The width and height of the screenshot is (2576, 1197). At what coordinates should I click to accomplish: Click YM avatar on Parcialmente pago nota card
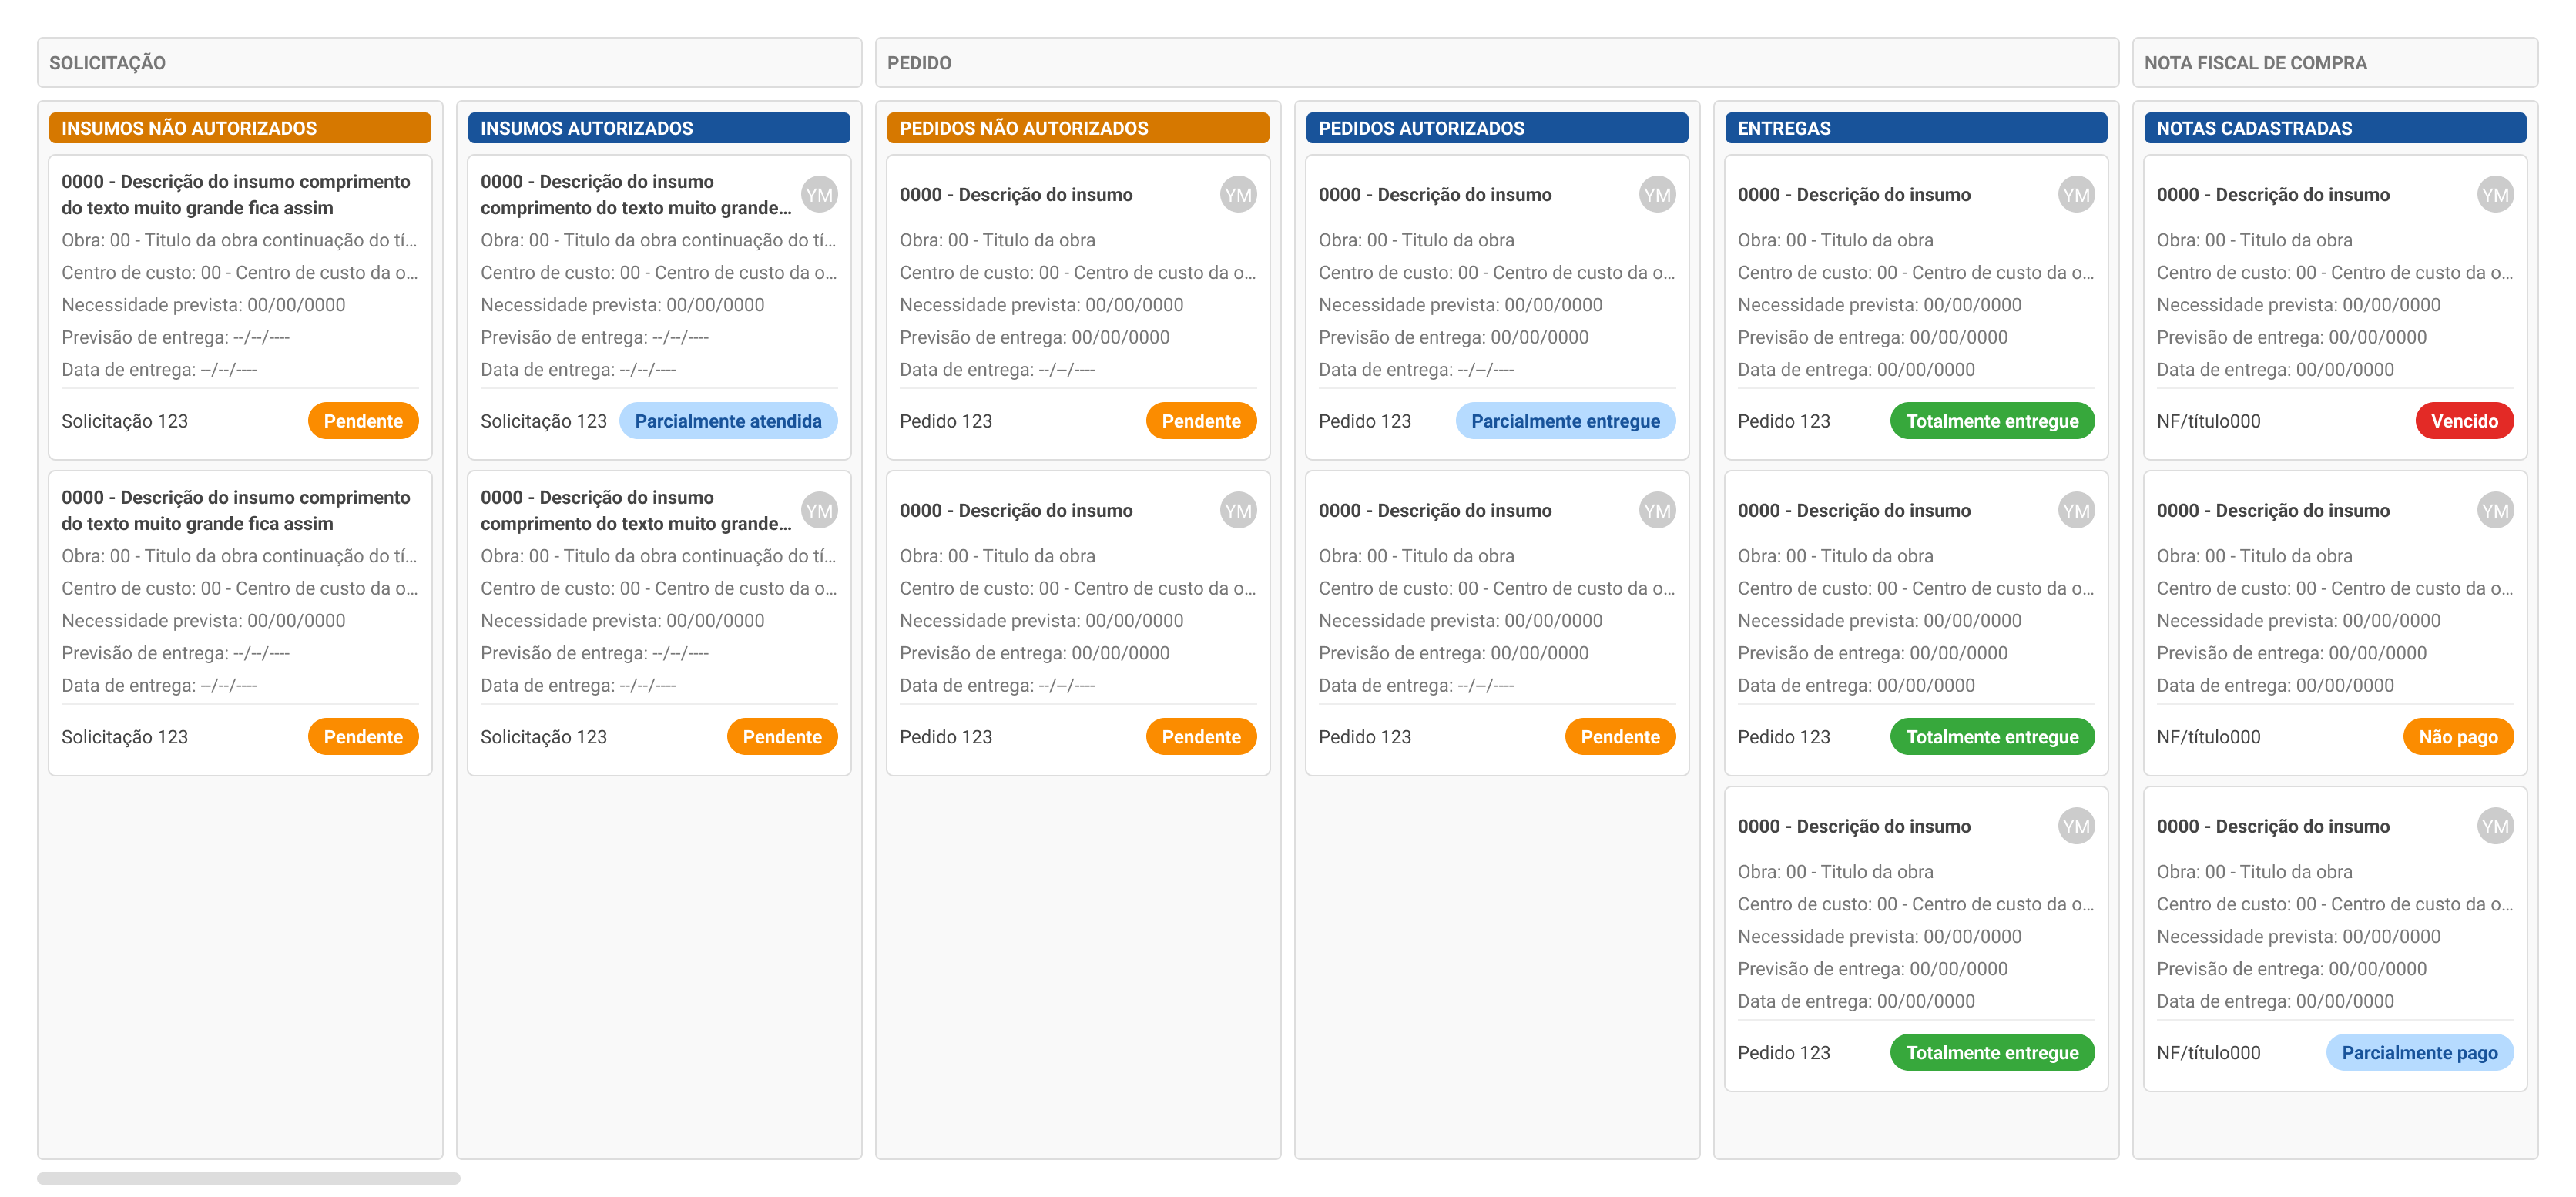click(x=2495, y=826)
